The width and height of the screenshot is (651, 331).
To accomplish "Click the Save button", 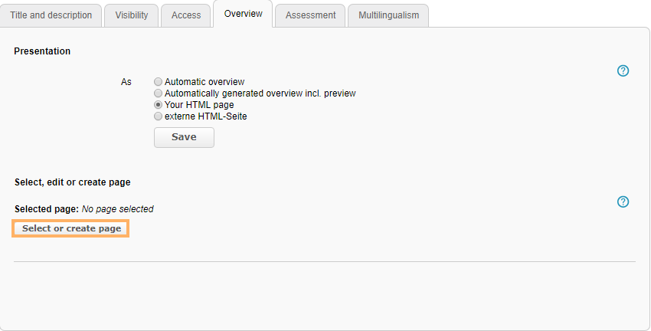I will (x=184, y=137).
